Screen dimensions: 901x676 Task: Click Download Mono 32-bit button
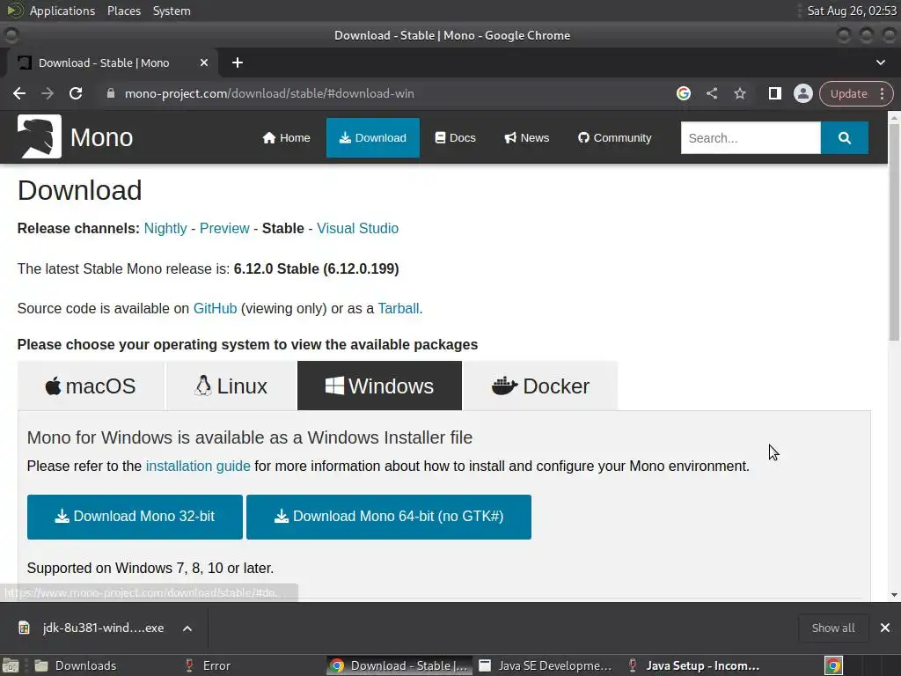135,517
